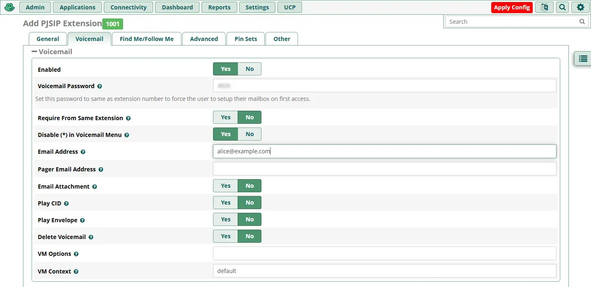Go to the Dashboard menu item
The height and width of the screenshot is (287, 591).
(177, 7)
